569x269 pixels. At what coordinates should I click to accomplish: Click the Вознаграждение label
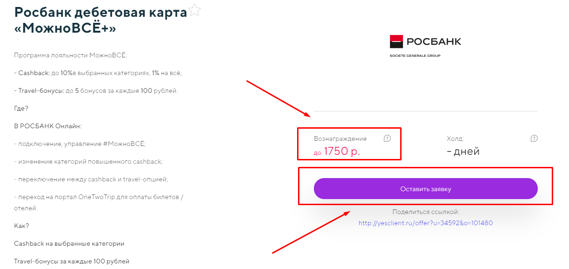pos(340,138)
